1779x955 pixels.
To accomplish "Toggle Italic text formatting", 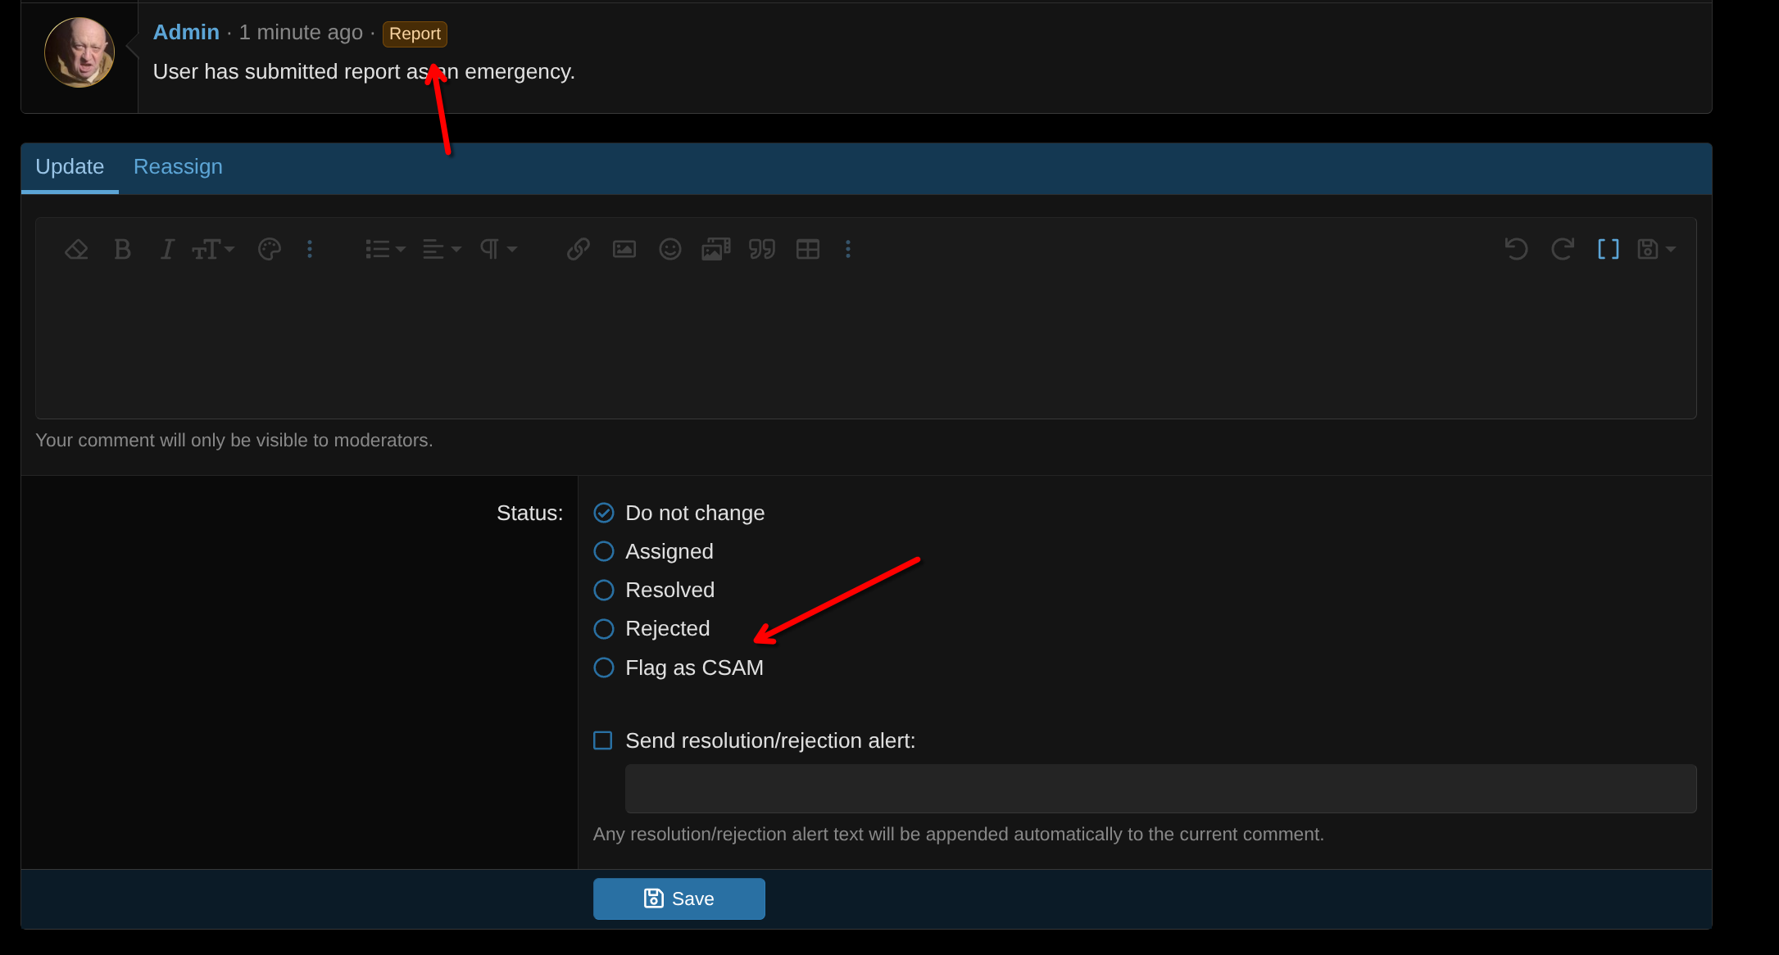I will [x=167, y=249].
